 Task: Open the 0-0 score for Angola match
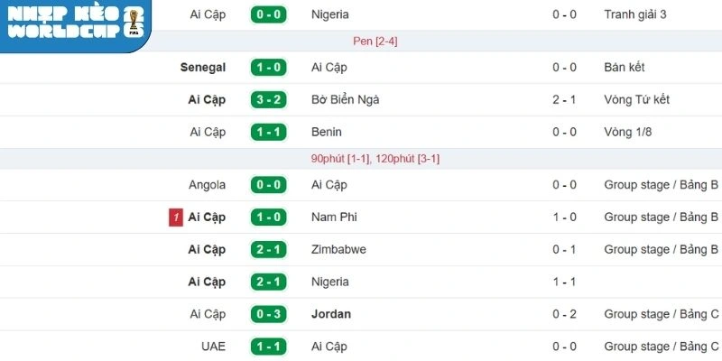pyautogui.click(x=267, y=185)
